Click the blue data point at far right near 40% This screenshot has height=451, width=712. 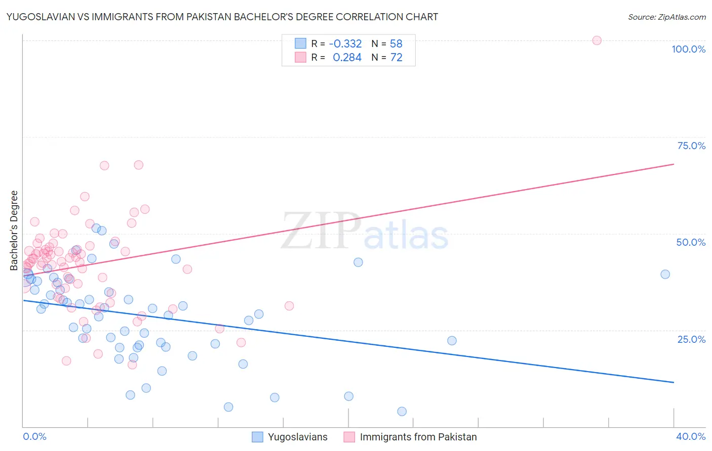(x=665, y=274)
